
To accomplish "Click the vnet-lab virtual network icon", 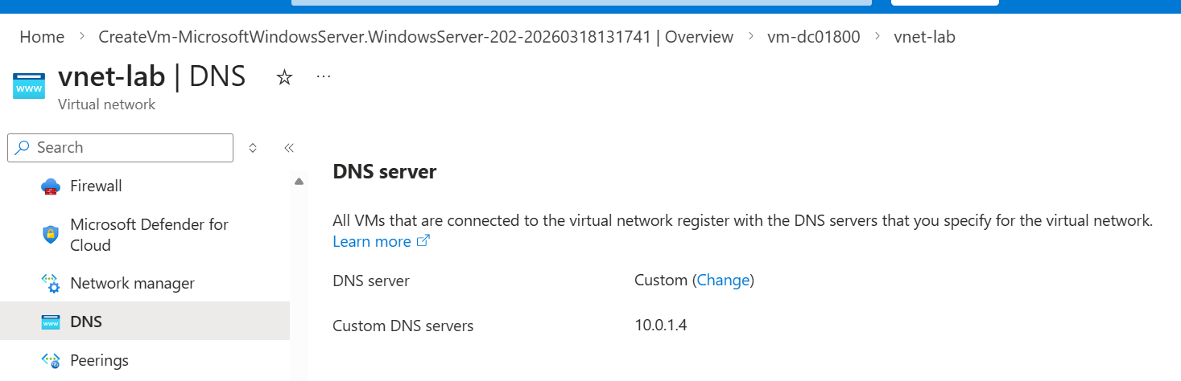I will 29,86.
